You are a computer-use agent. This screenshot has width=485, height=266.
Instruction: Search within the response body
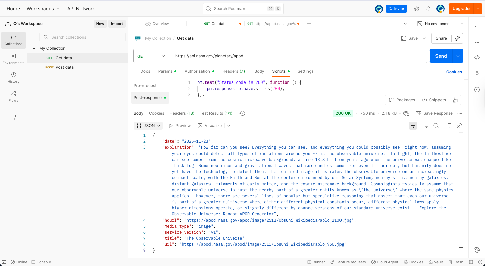tap(436, 126)
